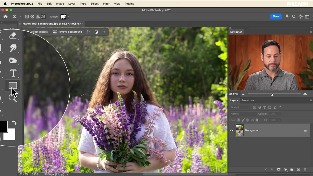Viewport: 313px width, 176px height.
Task: Select the Eraser tool
Action: (13, 36)
